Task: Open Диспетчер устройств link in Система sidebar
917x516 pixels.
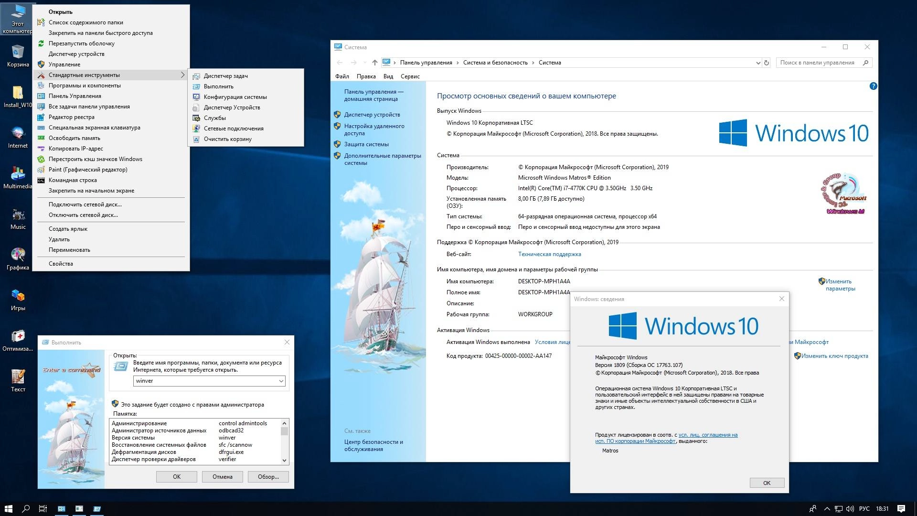Action: click(372, 115)
